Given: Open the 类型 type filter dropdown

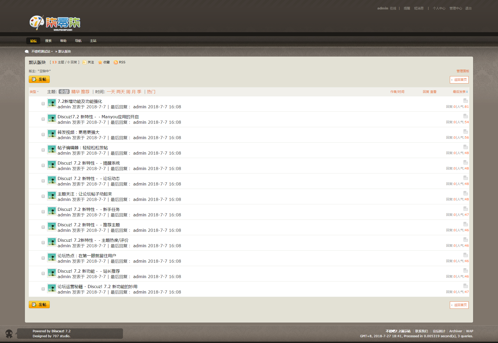Looking at the screenshot, I should pyautogui.click(x=34, y=92).
